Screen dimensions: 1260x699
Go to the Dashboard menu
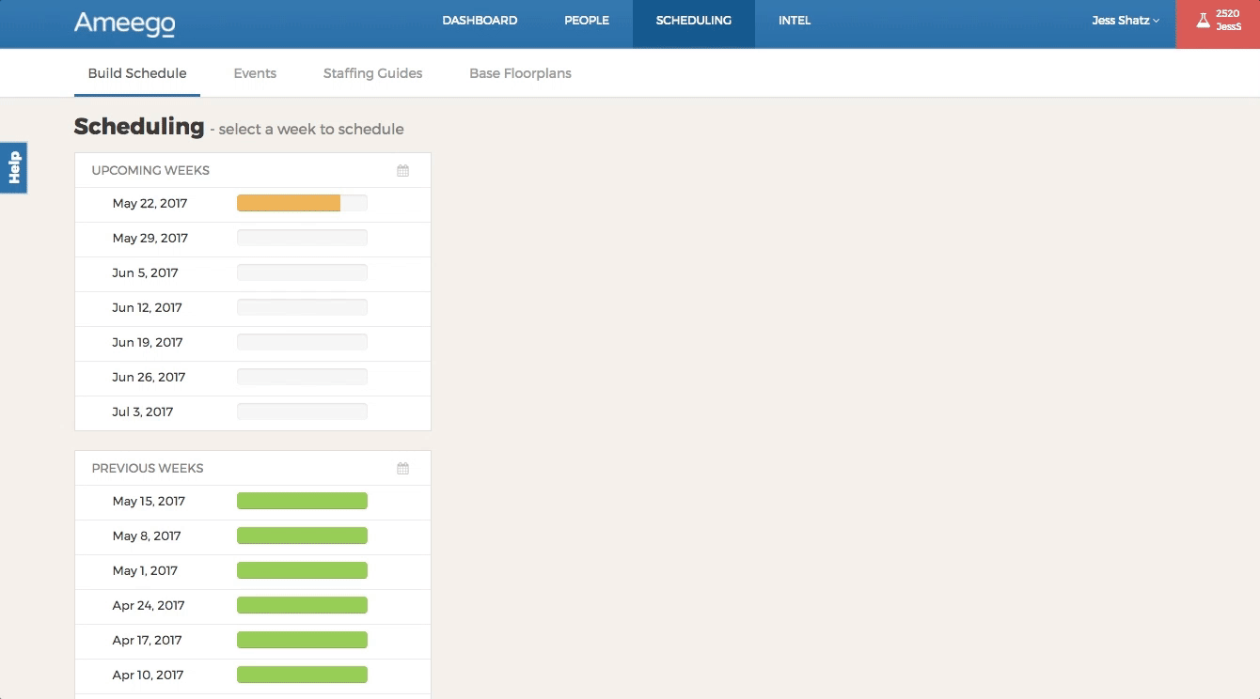pyautogui.click(x=480, y=21)
